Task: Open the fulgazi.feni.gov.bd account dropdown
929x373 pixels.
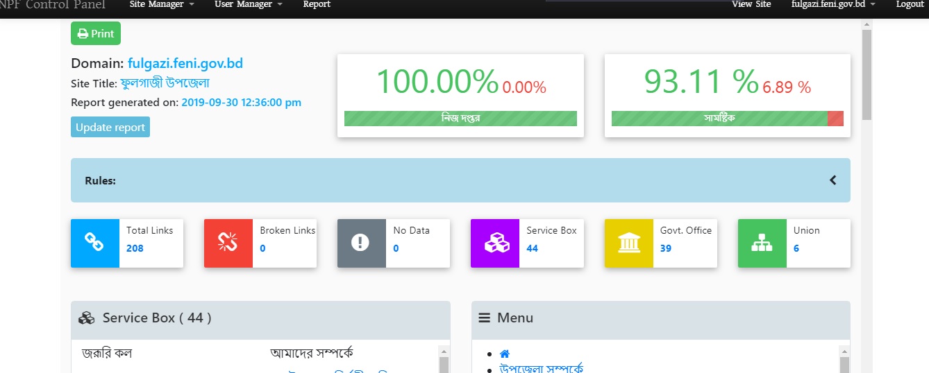Action: [833, 5]
